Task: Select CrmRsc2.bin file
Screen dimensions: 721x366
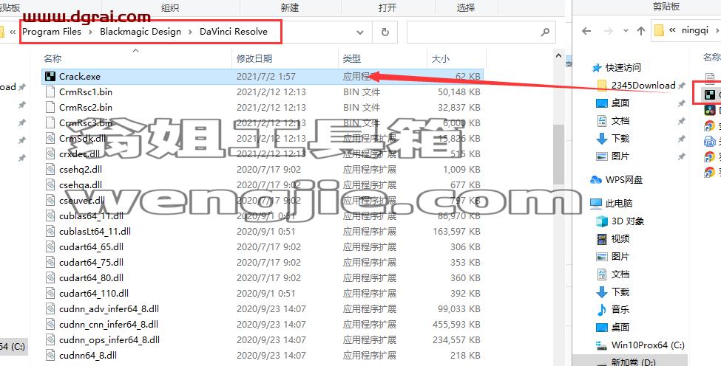Action: 263,108
